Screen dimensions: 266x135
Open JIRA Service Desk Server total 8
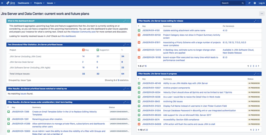122,62
